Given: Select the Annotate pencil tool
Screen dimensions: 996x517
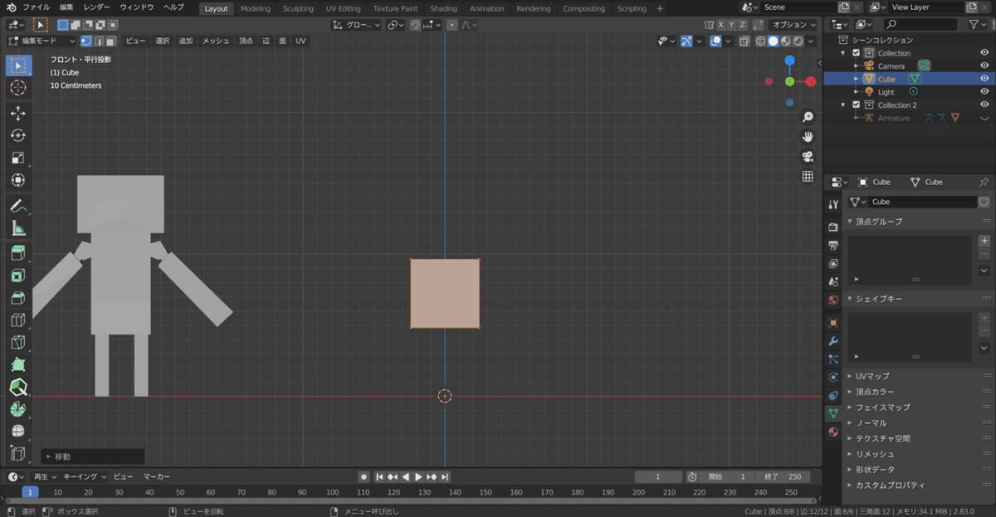Looking at the screenshot, I should pyautogui.click(x=18, y=206).
